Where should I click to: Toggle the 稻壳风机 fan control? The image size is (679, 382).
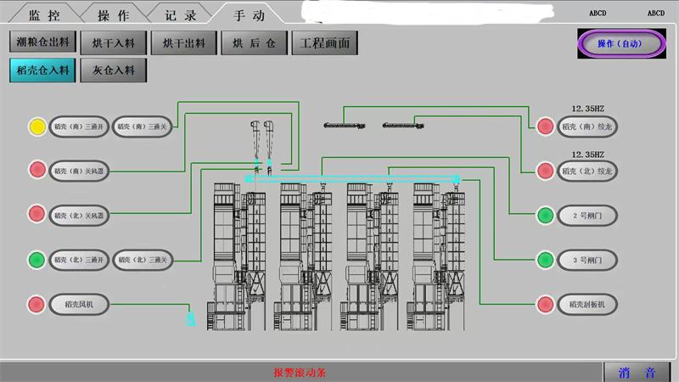coord(78,304)
